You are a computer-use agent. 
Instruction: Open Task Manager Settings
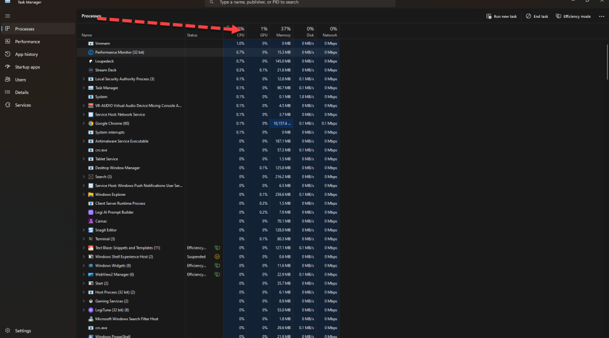pyautogui.click(x=37, y=331)
